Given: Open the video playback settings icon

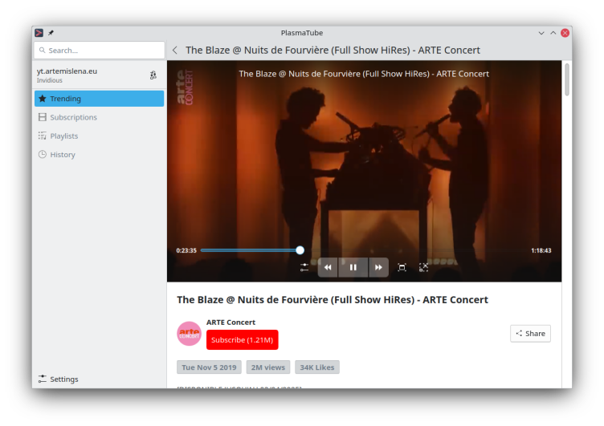Looking at the screenshot, I should pos(304,267).
